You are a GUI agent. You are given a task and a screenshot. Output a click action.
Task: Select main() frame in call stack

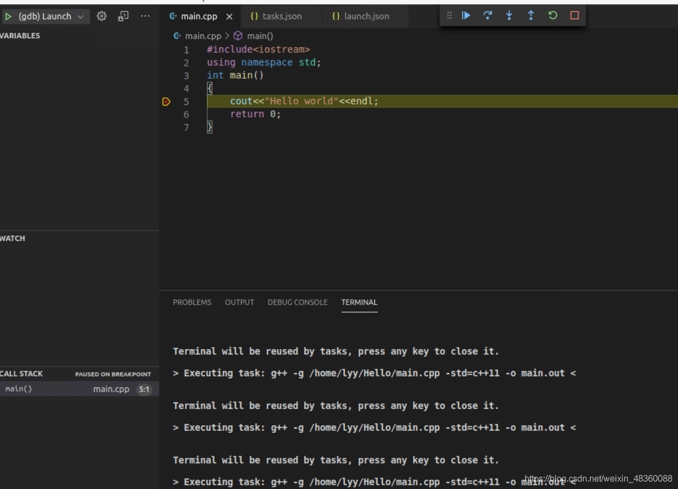[79, 389]
